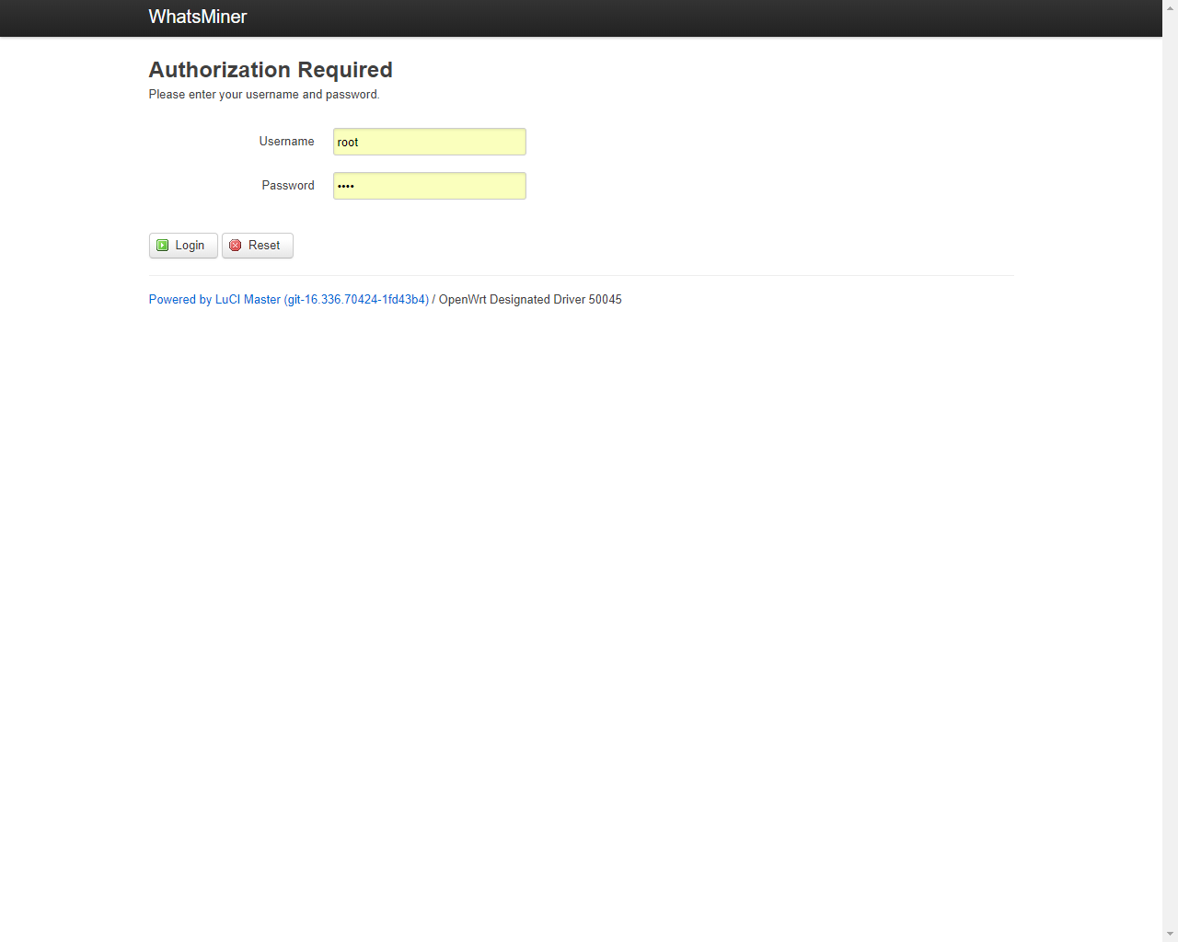Click the scrollbar down arrow
This screenshot has width=1178, height=942.
(1170, 934)
